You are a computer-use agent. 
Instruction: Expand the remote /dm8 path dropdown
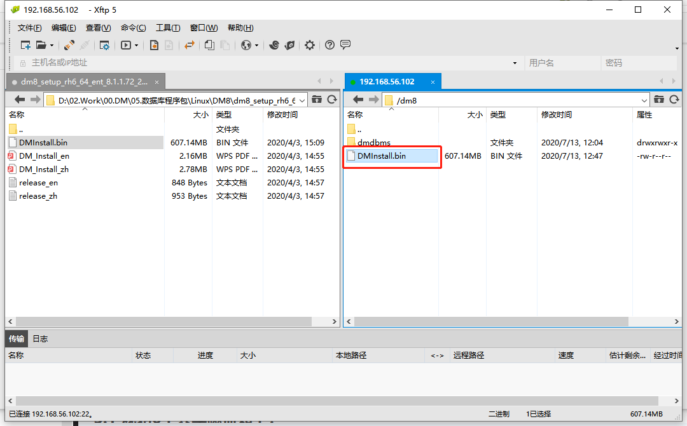tap(644, 100)
